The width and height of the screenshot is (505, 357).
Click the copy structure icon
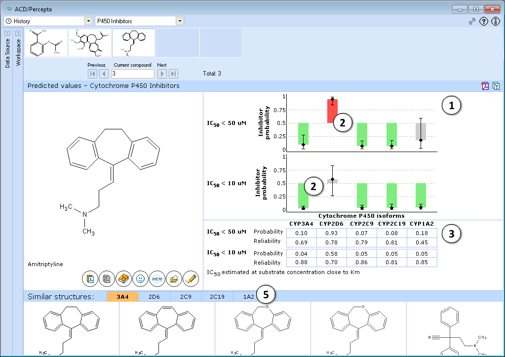click(107, 278)
